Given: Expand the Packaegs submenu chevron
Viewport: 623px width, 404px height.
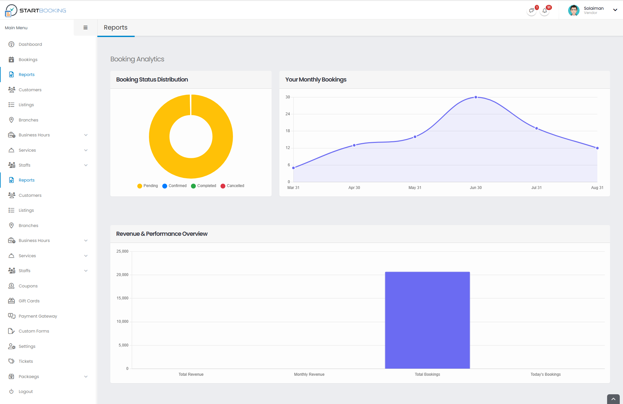Looking at the screenshot, I should (x=86, y=376).
